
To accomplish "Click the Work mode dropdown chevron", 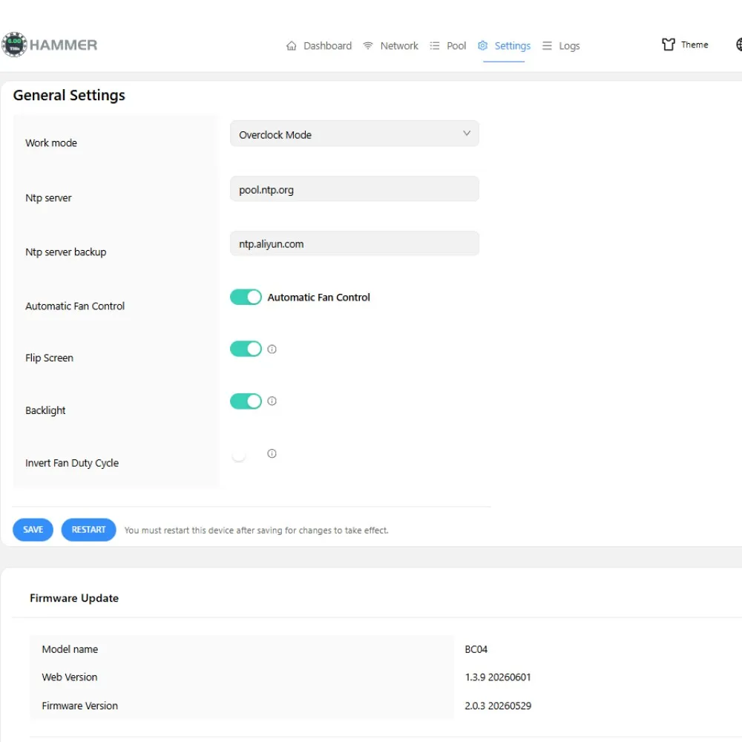I will (x=467, y=134).
